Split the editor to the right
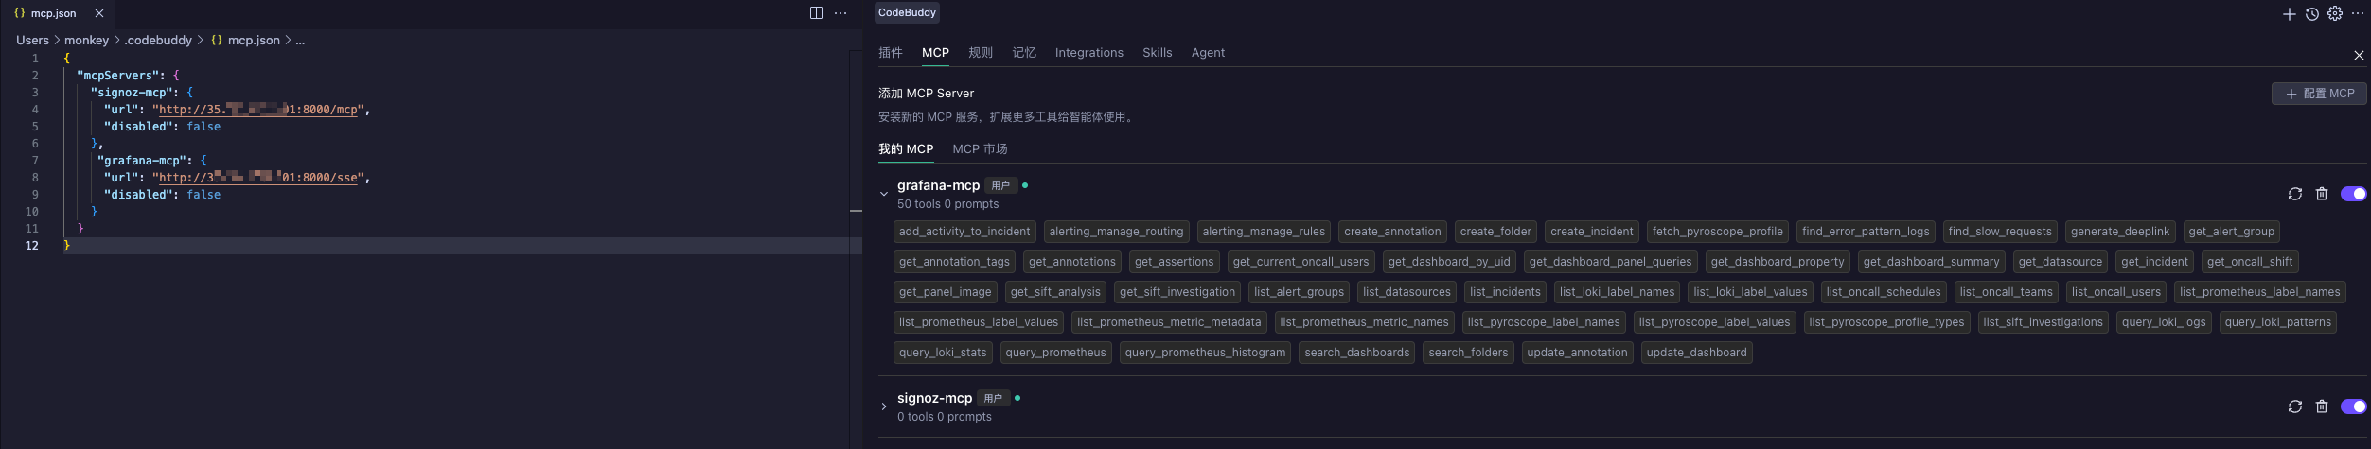The width and height of the screenshot is (2371, 449). click(816, 13)
